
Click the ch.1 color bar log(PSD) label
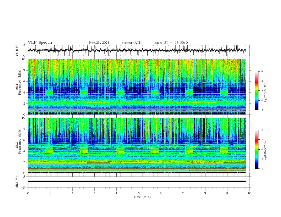pyautogui.click(x=266, y=93)
